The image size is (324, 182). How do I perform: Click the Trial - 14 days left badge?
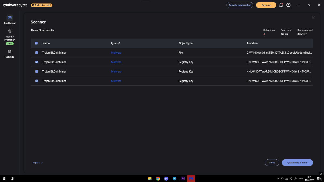(42, 5)
